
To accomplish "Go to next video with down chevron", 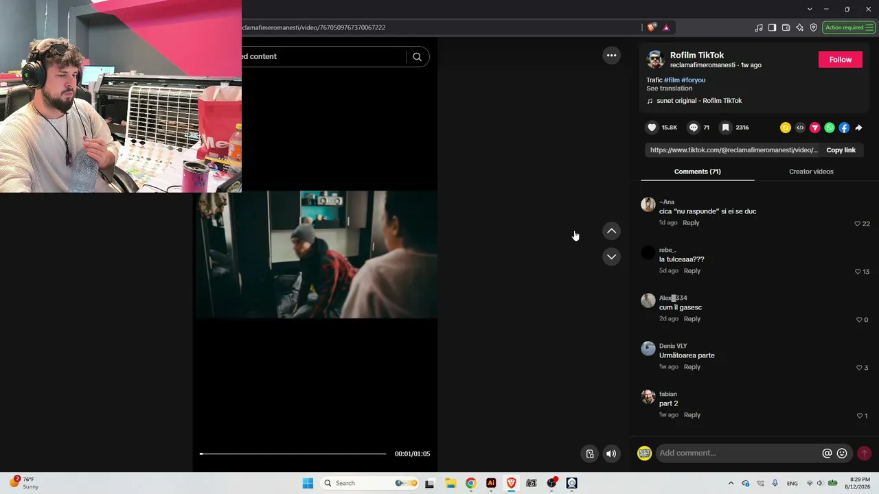I will (611, 257).
